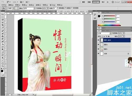Open the 编辑(E) menu
The height and width of the screenshot is (96, 132).
pos(11,5)
